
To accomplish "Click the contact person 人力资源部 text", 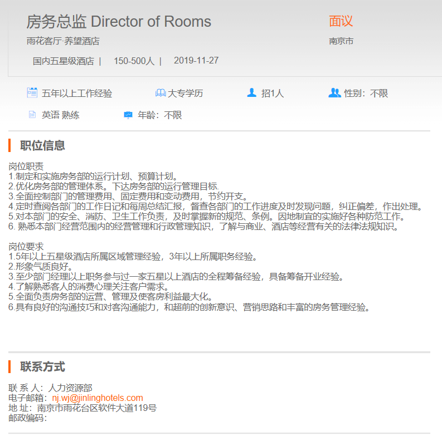I will coord(70,388).
